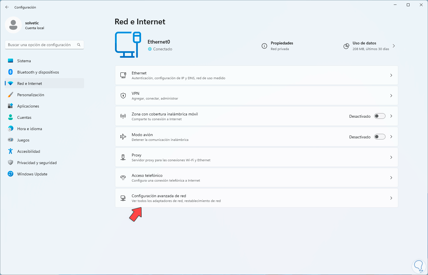Open the Cuentas section

(44, 117)
